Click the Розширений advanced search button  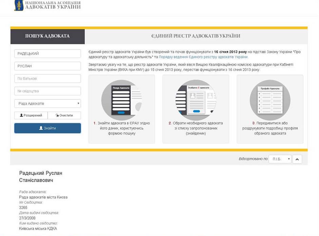(31, 115)
